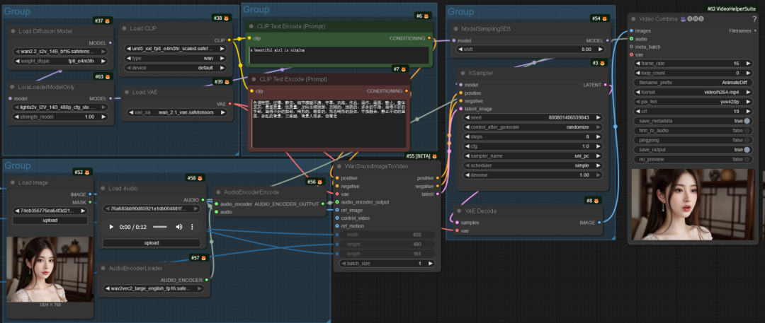Click the #37 node ID badge
Screen dimensions: 765x323
[x=103, y=20]
